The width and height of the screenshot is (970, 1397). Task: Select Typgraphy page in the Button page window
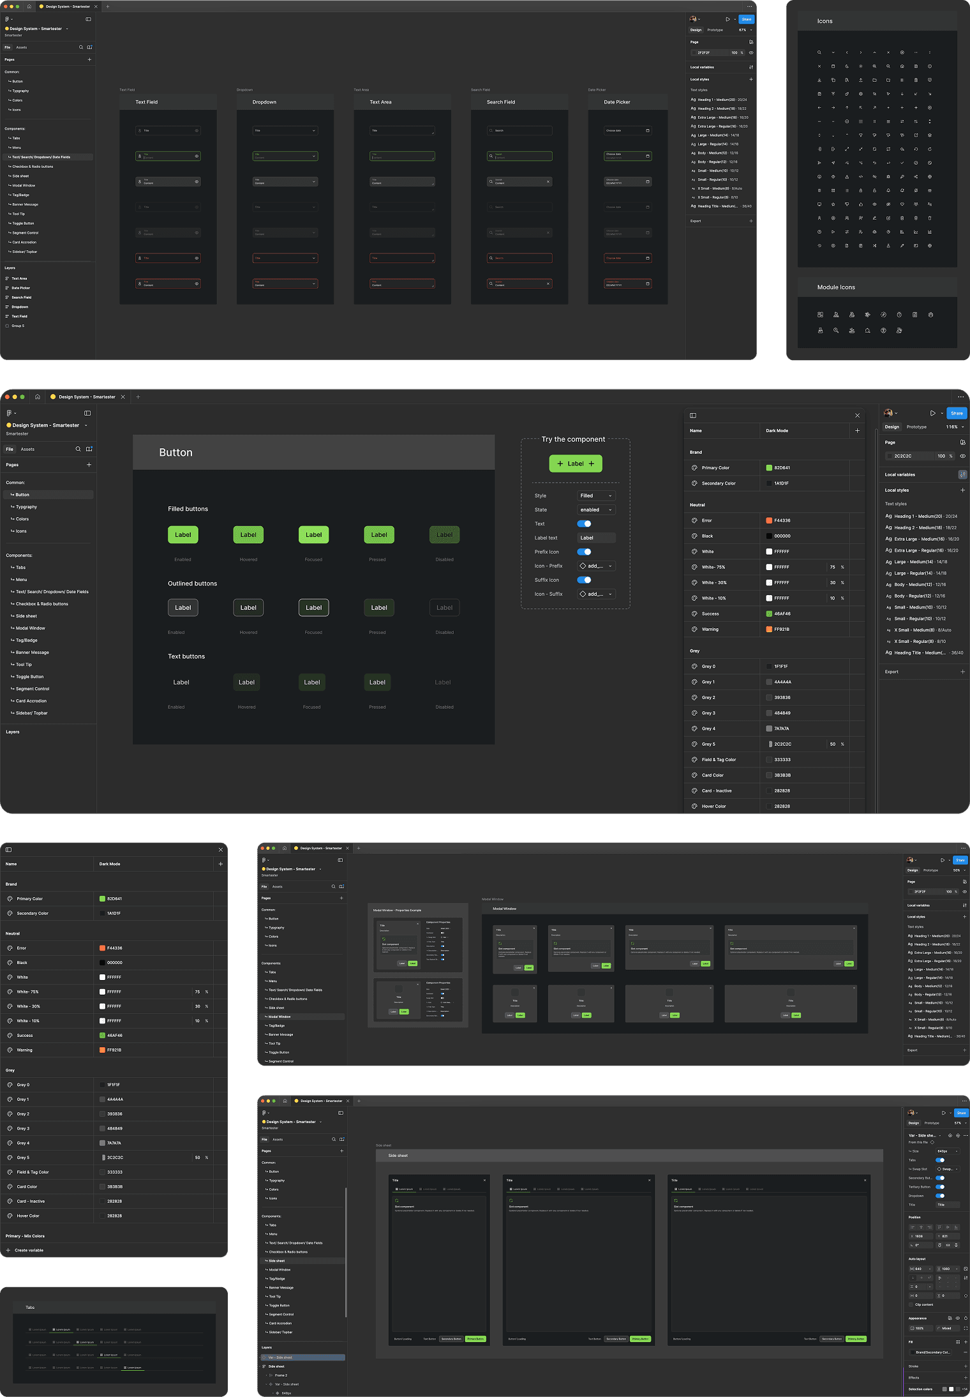[x=26, y=507]
